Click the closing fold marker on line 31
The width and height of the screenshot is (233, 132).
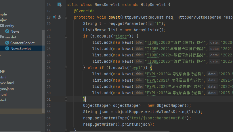66,99
